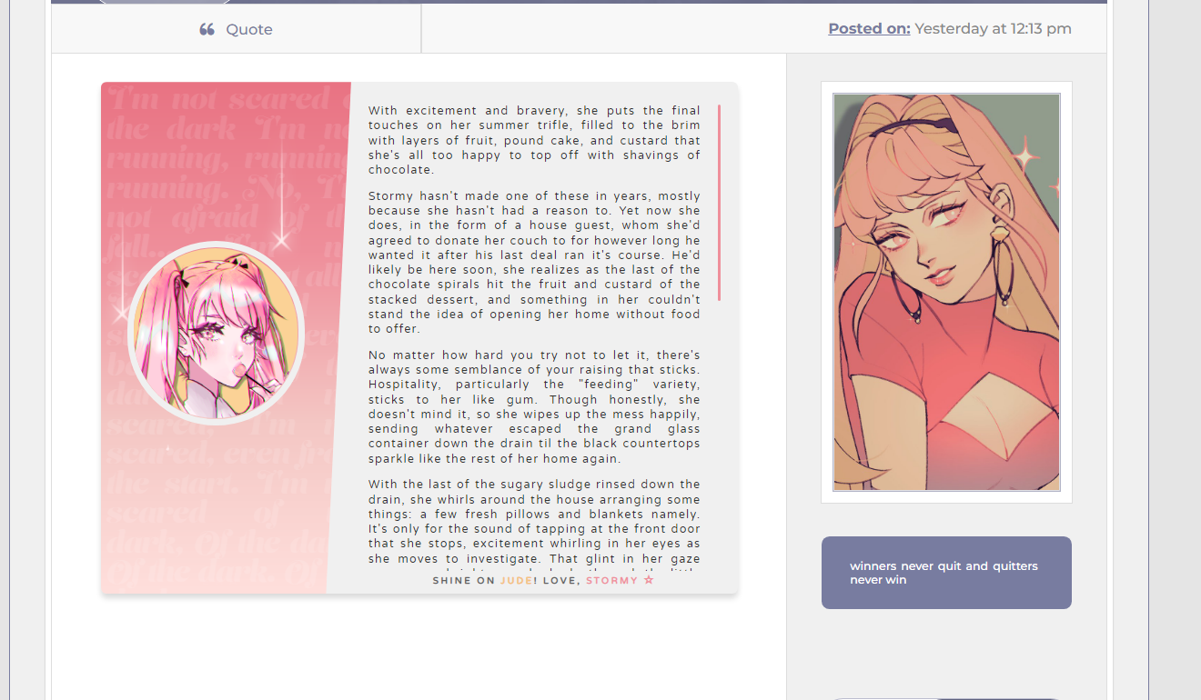This screenshot has height=700, width=1201.
Task: Click the white sparkle on avatar's top right
Action: [1026, 157]
